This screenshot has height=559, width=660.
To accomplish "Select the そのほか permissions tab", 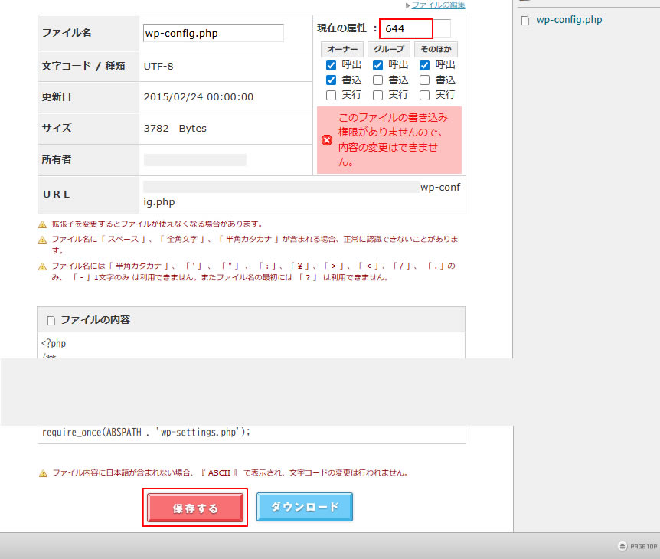I will 436,49.
